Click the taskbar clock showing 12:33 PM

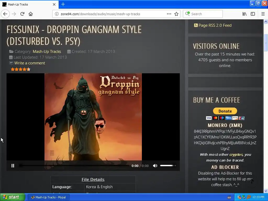click(258, 197)
